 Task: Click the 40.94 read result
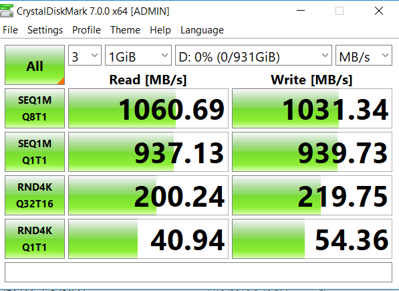tap(148, 239)
